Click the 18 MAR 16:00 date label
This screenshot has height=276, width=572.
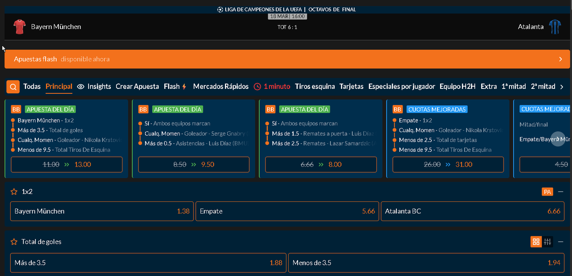tap(287, 17)
